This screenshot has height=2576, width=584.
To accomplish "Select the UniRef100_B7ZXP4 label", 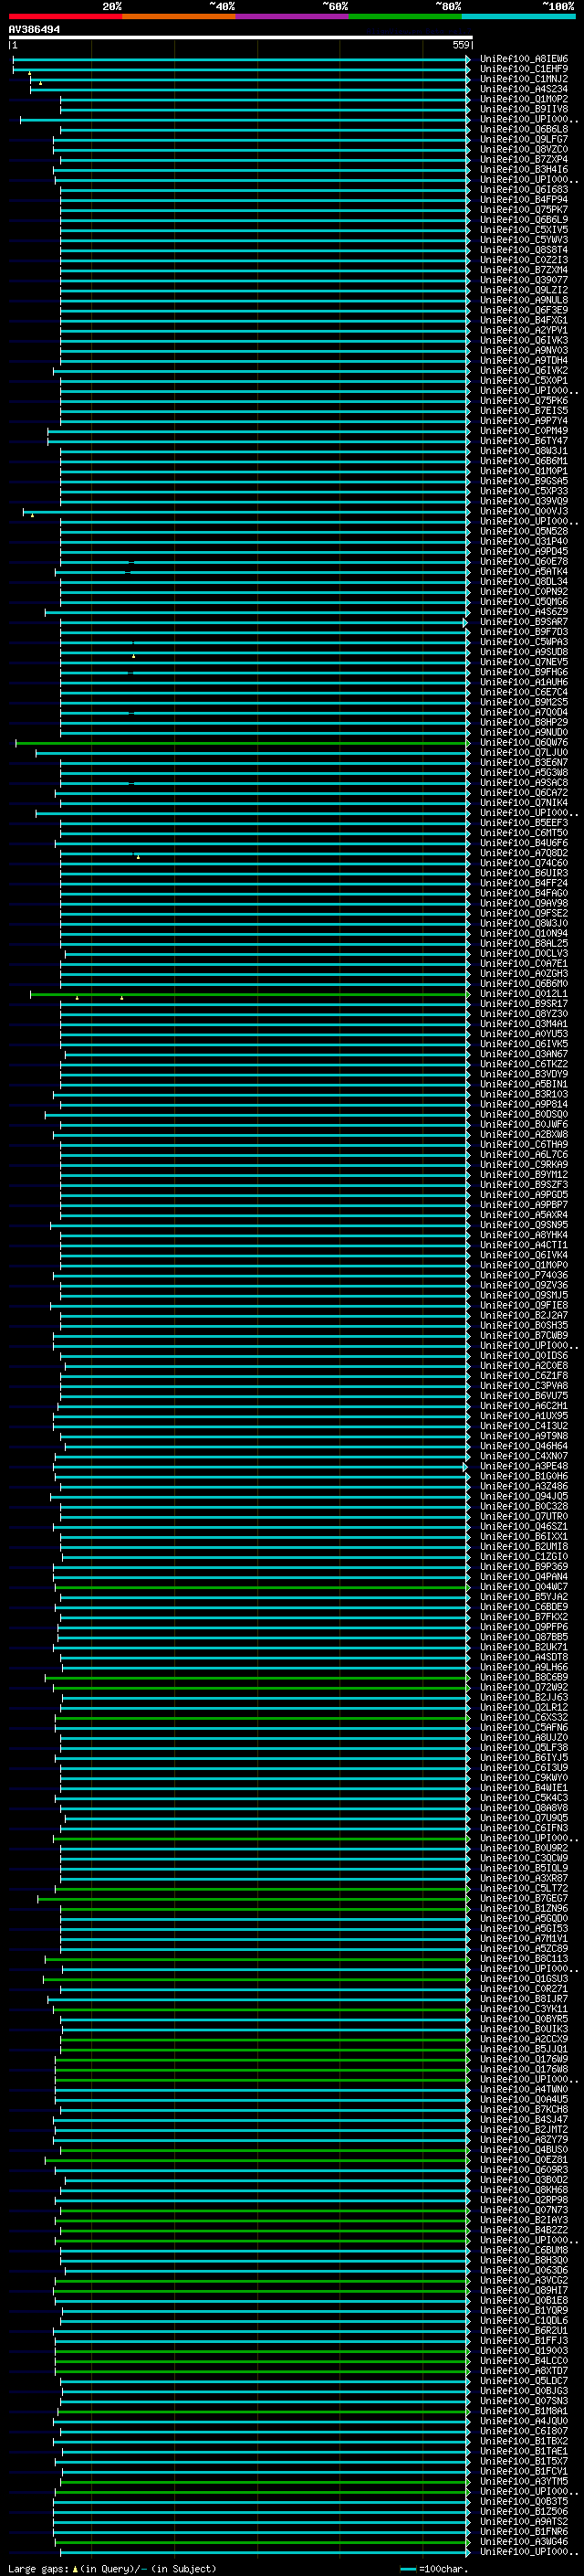I will (523, 159).
